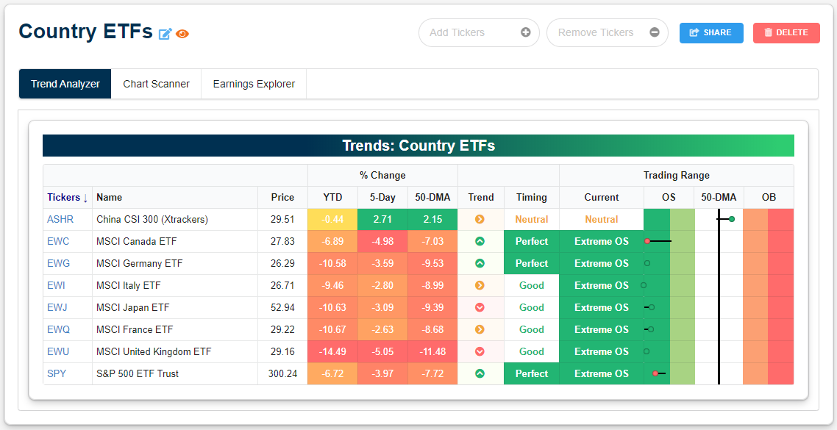
Task: Switch to the Earnings Explorer tab
Action: 254,84
